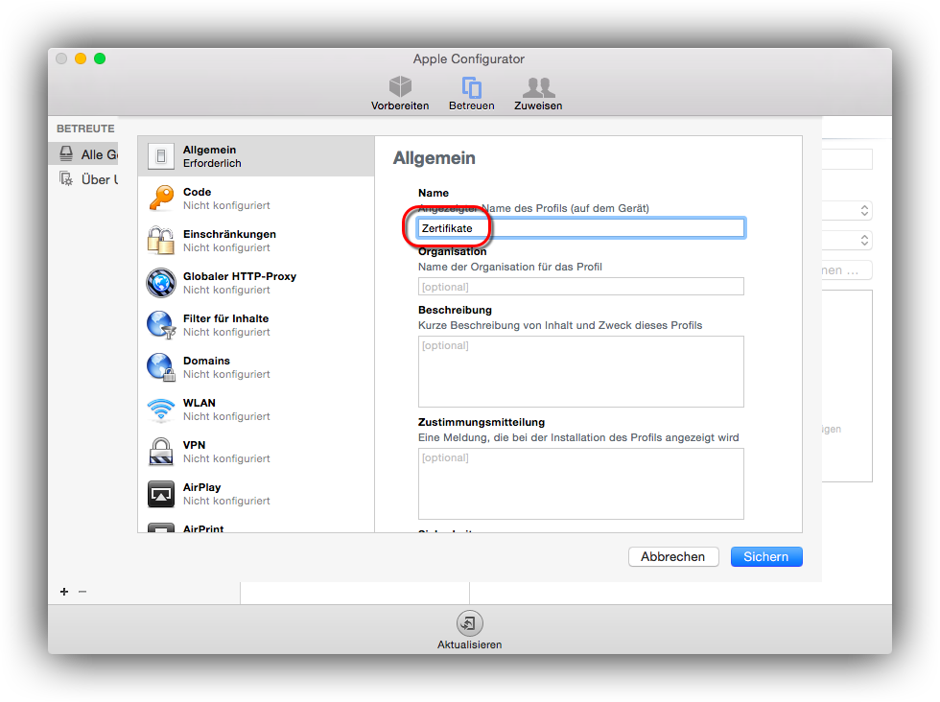The width and height of the screenshot is (940, 702).
Task: Open the lower stepper popup behind dialog
Action: coord(864,241)
